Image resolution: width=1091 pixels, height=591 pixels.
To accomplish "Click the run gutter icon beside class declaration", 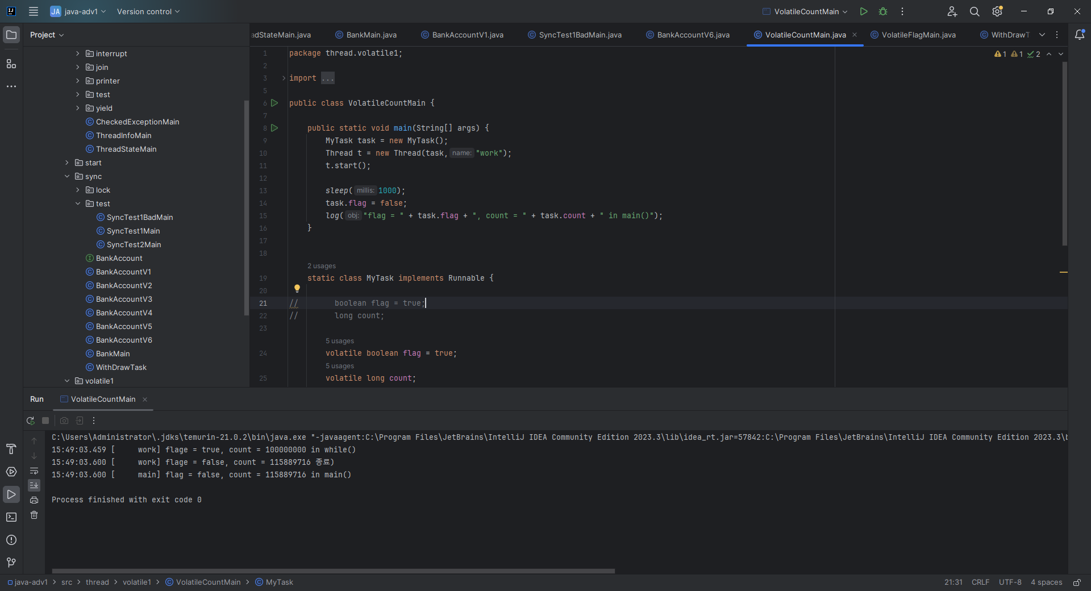I will (x=274, y=103).
